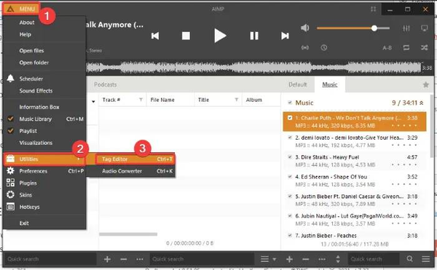Click the magnifier search icon
437x270 pixels.
(x=409, y=259)
